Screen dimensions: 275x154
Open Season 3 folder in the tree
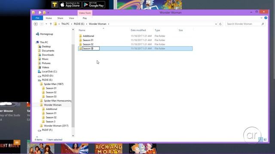click(x=51, y=121)
